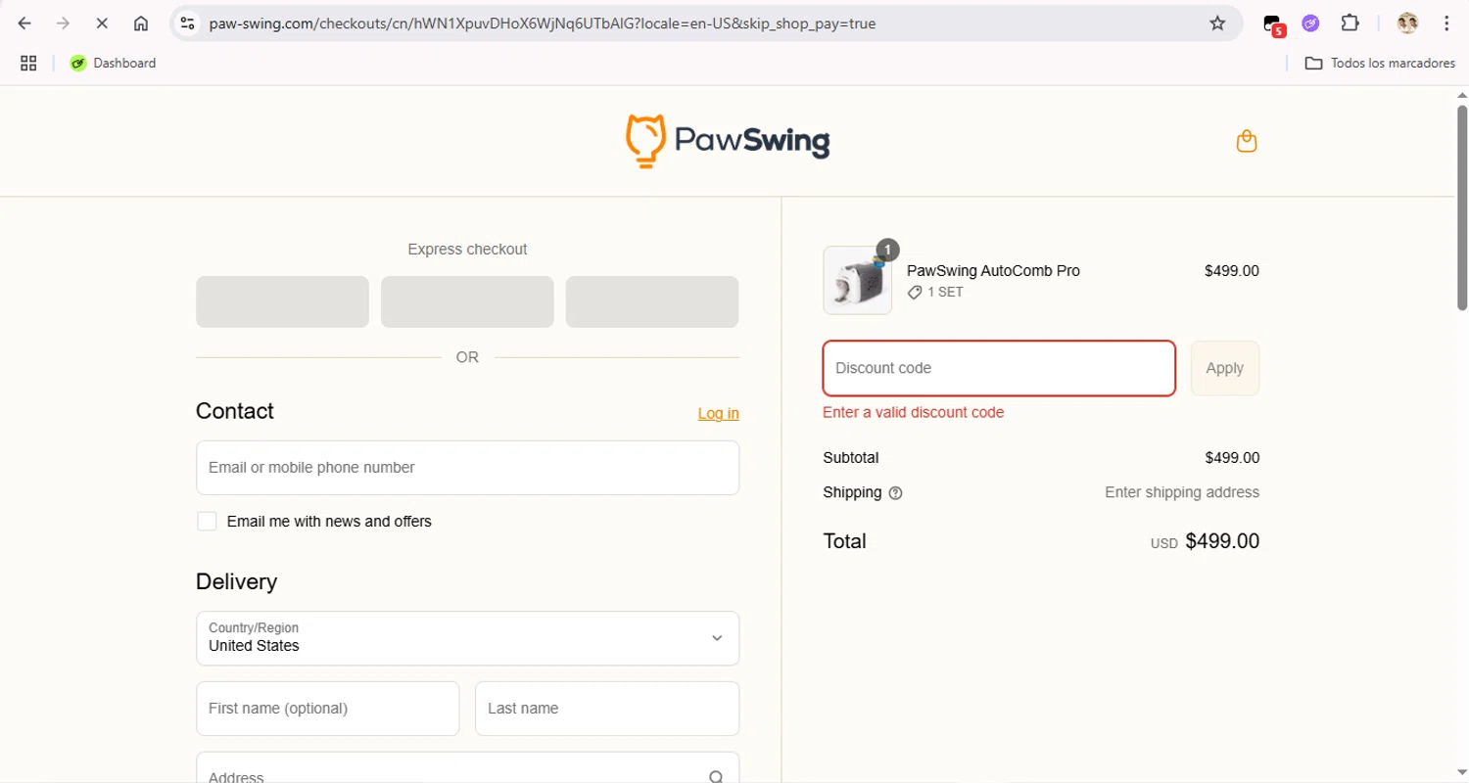Click the 'Enter shipping address' text
The image size is (1469, 783).
click(x=1182, y=492)
